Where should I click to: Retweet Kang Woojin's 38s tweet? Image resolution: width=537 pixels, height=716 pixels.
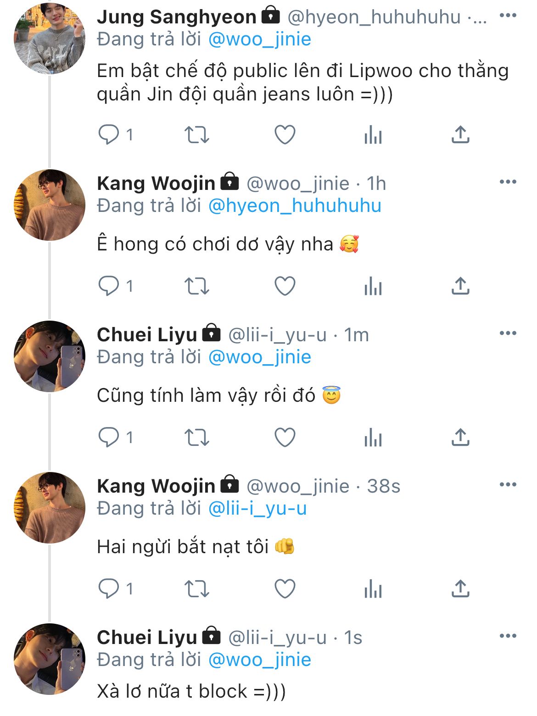pos(196,589)
